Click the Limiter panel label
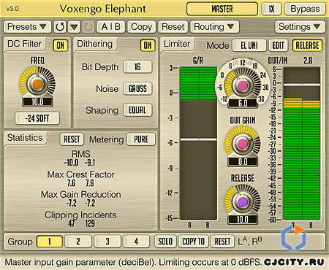 pos(177,44)
